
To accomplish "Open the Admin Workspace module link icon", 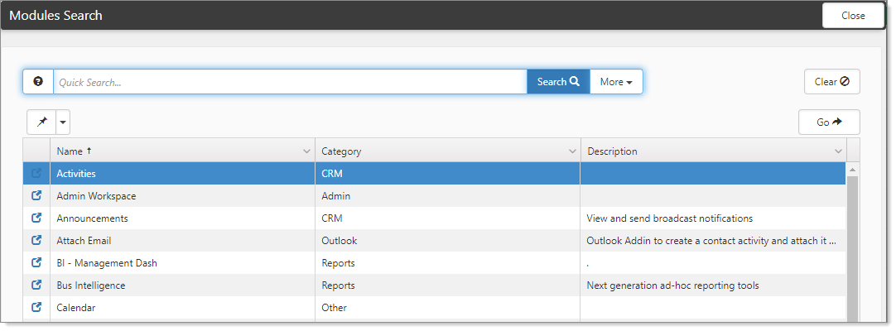I will coord(36,196).
